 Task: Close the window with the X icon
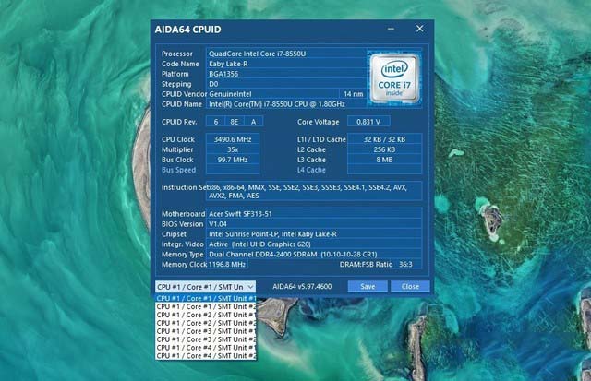[x=419, y=29]
